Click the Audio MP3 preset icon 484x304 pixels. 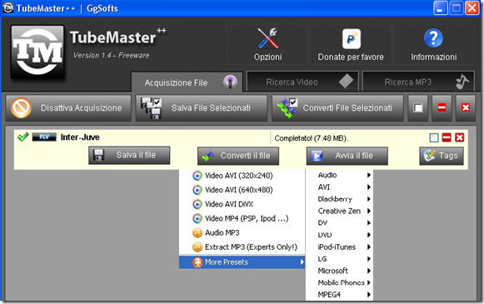click(x=197, y=232)
